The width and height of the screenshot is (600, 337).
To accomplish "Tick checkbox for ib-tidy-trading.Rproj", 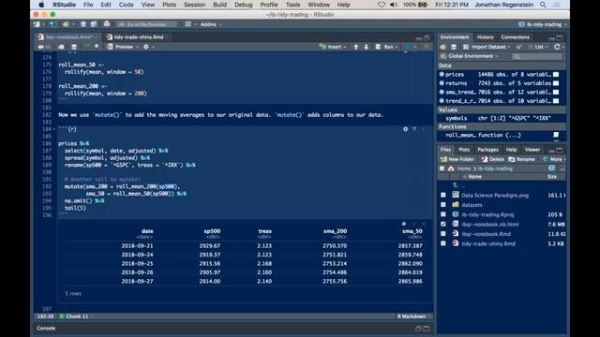I will coord(443,214).
